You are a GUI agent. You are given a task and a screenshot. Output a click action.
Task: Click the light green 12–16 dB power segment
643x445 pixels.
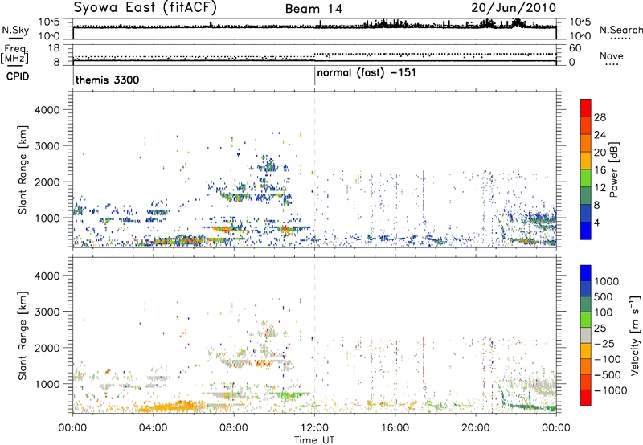586,178
